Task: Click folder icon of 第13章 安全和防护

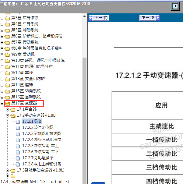Action: pos(7,79)
